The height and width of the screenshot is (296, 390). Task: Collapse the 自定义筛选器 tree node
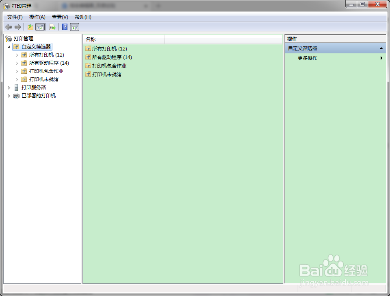coord(9,47)
